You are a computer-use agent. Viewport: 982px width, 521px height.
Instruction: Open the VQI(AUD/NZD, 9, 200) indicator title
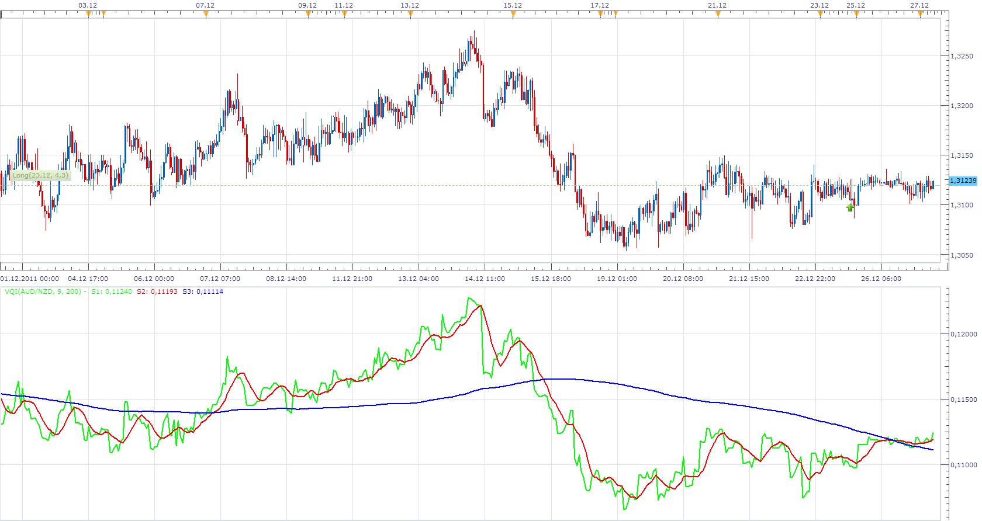pyautogui.click(x=43, y=291)
